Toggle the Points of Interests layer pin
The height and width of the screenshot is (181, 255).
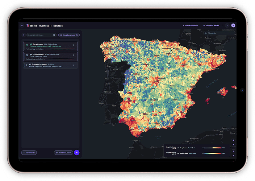[x=27, y=65]
